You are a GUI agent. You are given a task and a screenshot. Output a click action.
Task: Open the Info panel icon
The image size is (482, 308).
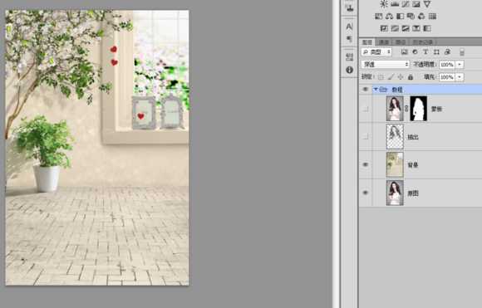click(x=350, y=70)
